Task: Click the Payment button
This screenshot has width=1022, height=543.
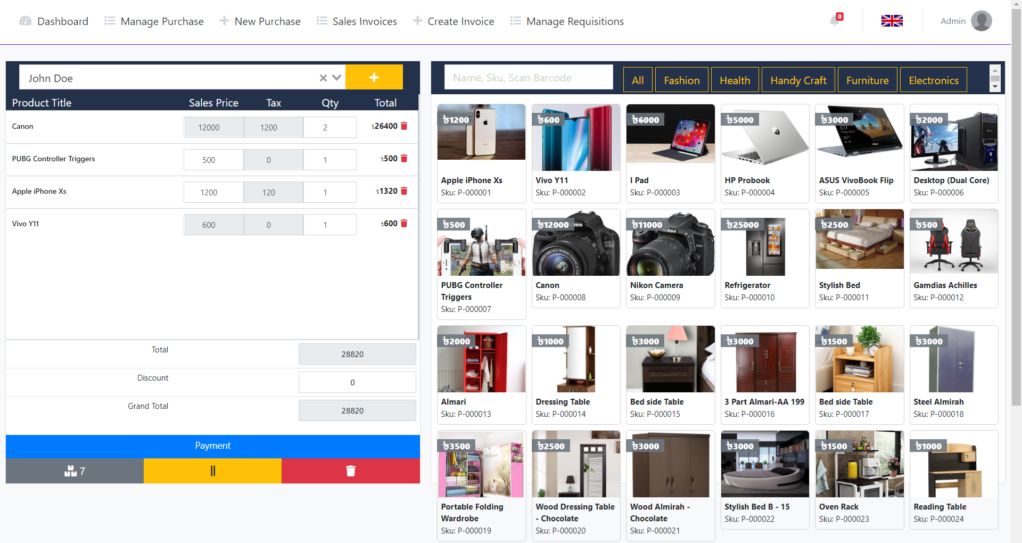Action: coord(212,446)
